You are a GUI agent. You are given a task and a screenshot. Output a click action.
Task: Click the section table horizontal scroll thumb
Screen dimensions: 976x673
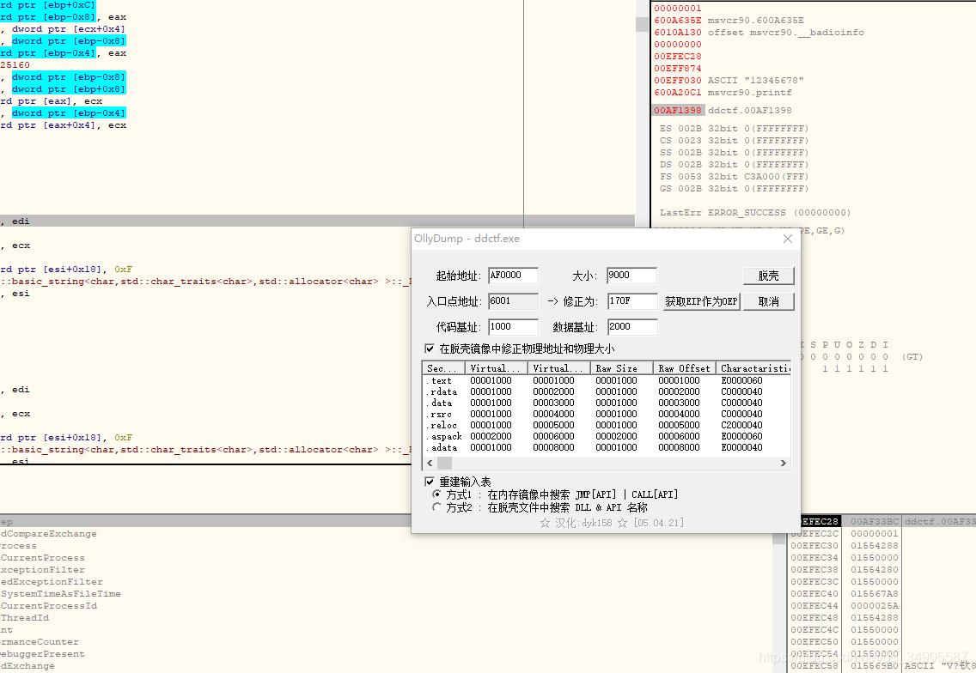point(444,464)
